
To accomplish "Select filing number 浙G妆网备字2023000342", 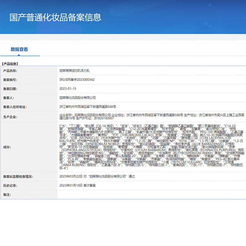I will [77, 80].
